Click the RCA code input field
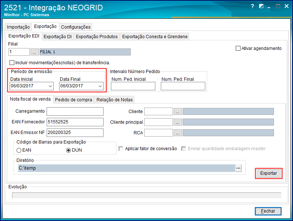293x221 pixels. (159, 133)
